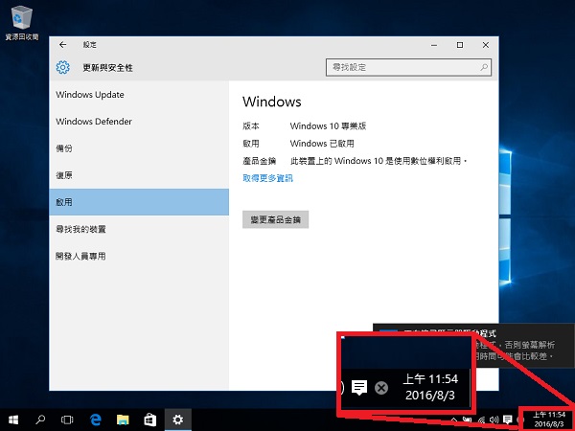The width and height of the screenshot is (575, 431).
Task: Maximize the 設定 window
Action: 460,45
